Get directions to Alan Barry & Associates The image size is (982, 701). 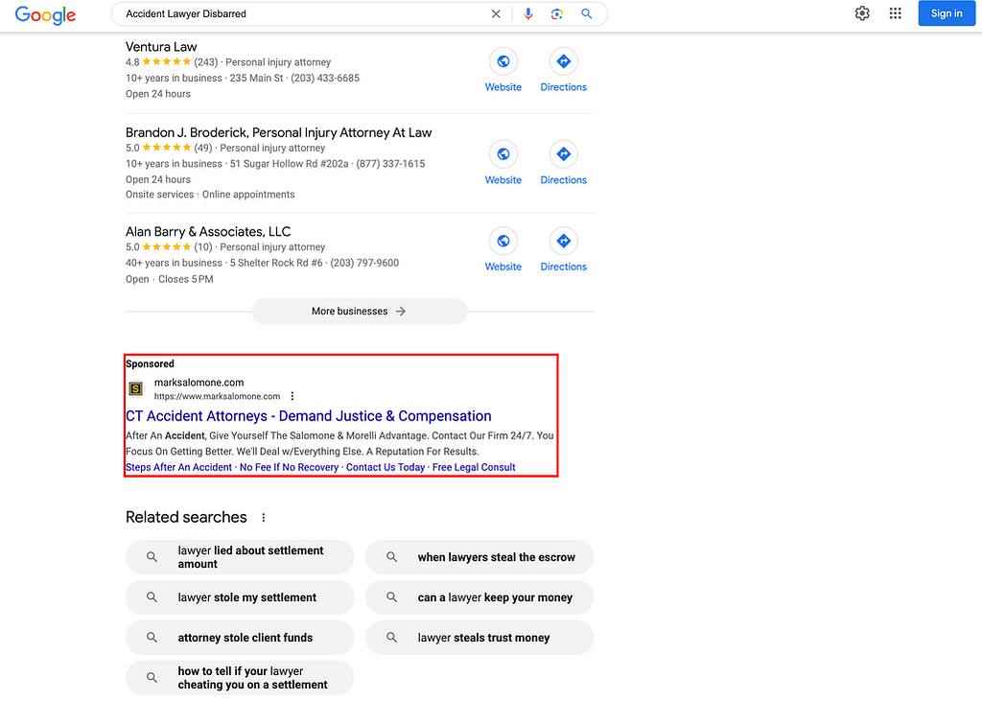click(564, 241)
